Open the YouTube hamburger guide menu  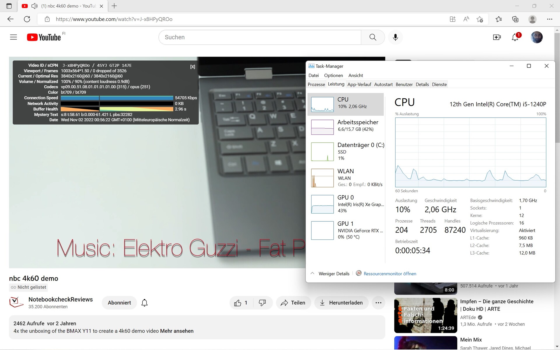pos(13,37)
